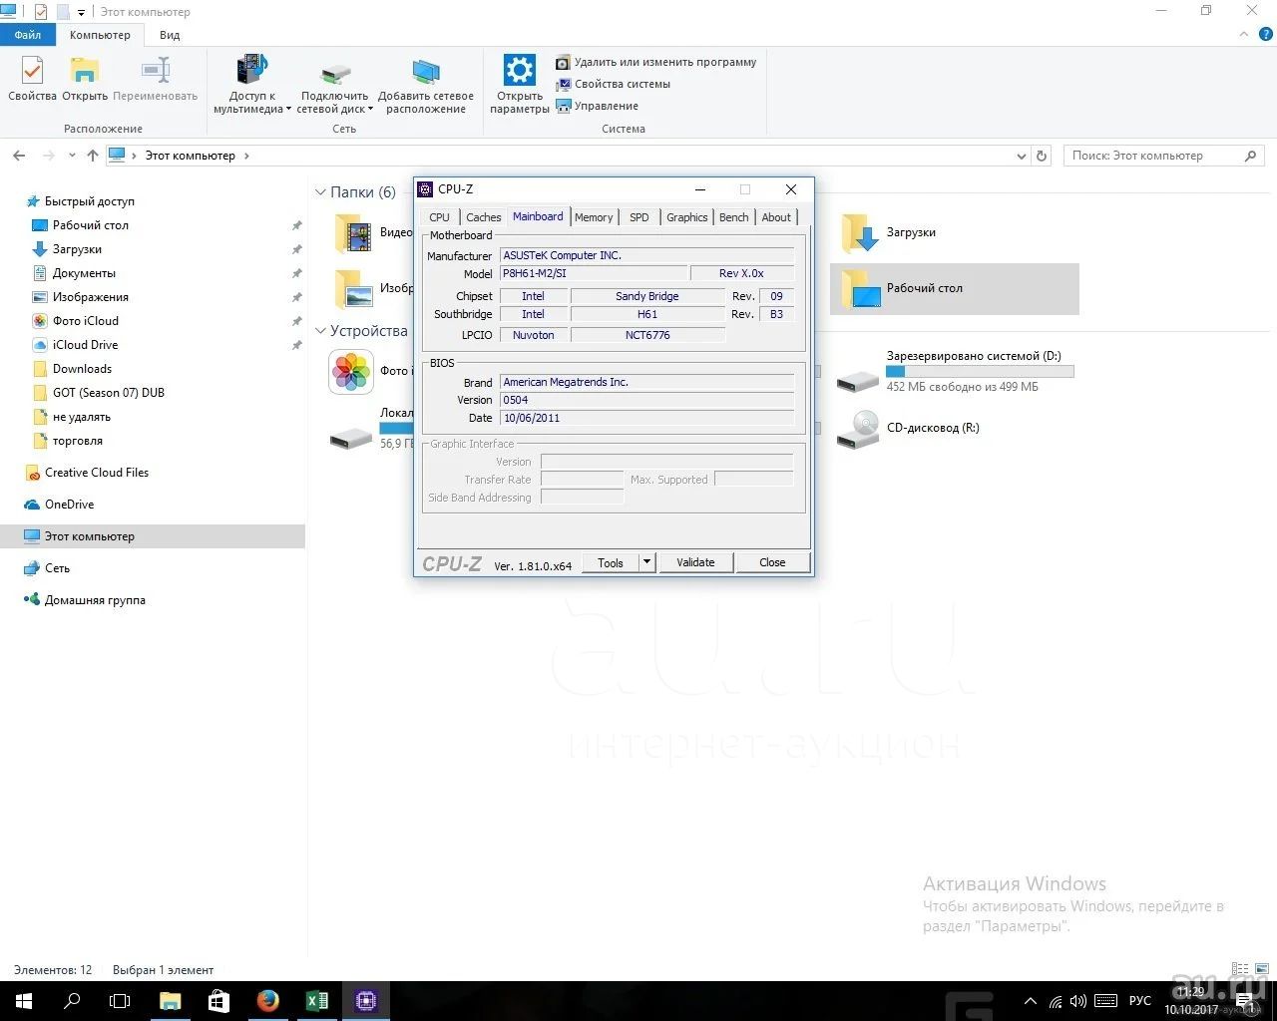Open Explorer help question icon
Viewport: 1277px width, 1021px height.
pyautogui.click(x=1266, y=35)
